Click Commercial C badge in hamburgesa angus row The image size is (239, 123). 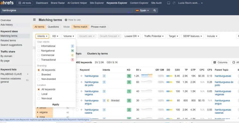[x=108, y=101]
